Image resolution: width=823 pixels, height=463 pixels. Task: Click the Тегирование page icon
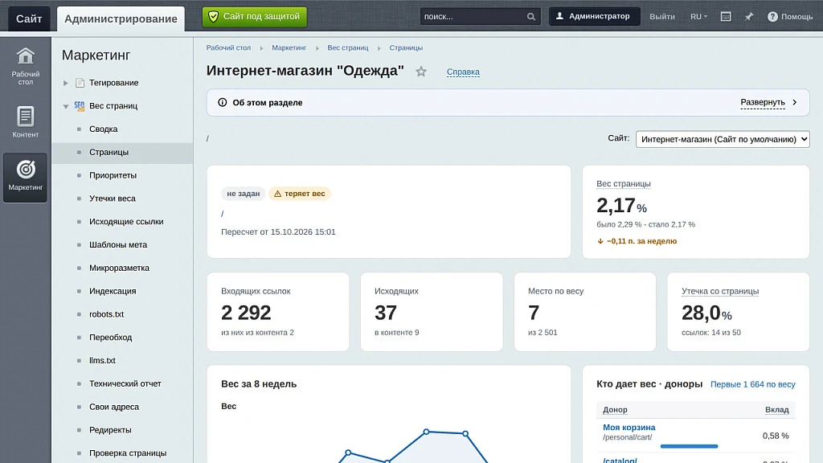click(x=80, y=83)
